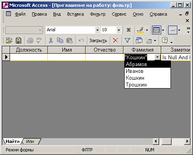Open the Справка menu

(x=158, y=14)
